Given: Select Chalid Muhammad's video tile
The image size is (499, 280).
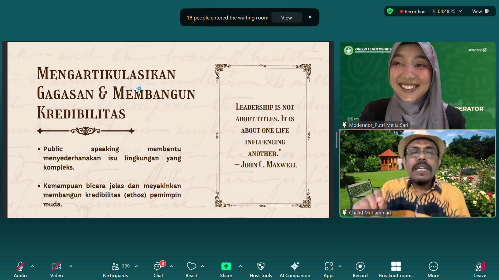Looking at the screenshot, I should [417, 173].
